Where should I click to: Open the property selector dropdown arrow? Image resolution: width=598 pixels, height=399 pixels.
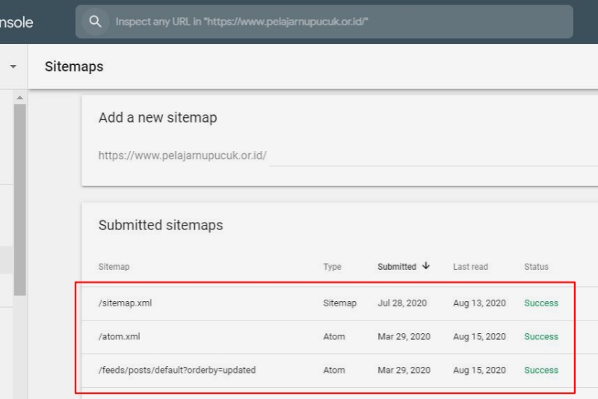point(13,66)
